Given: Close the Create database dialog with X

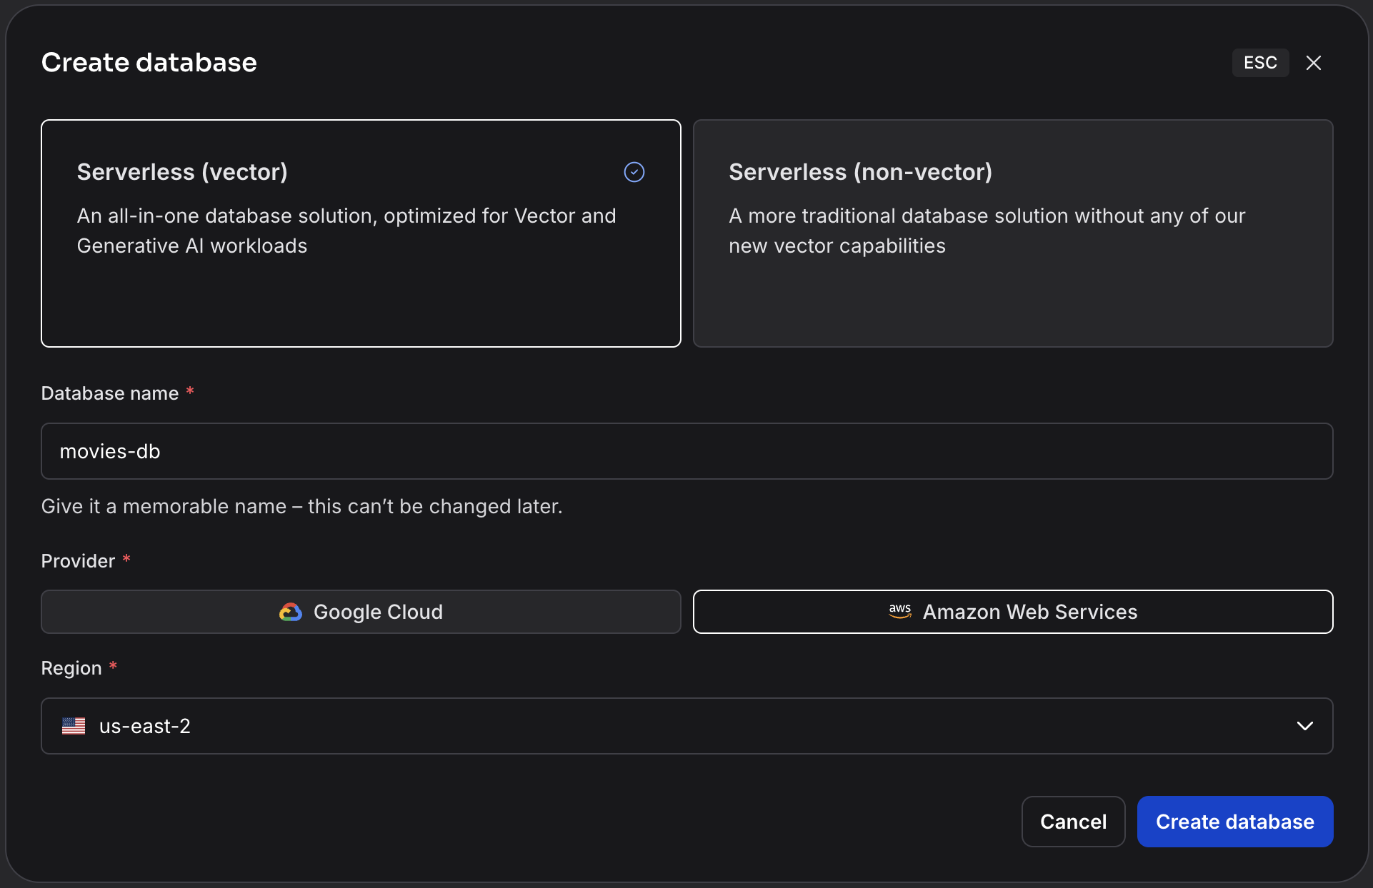Looking at the screenshot, I should pyautogui.click(x=1313, y=63).
